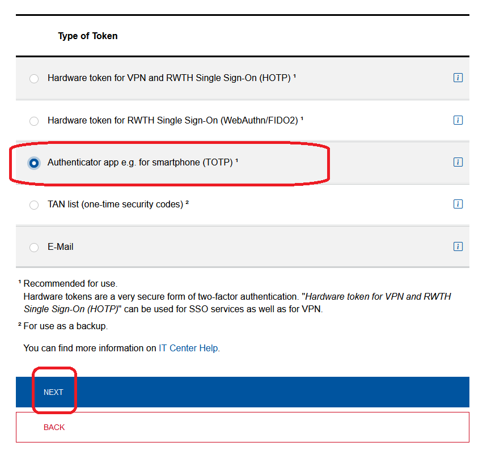Select the Authenticator app TOTP radio button
Screen dimensions: 487x451
[x=34, y=163]
